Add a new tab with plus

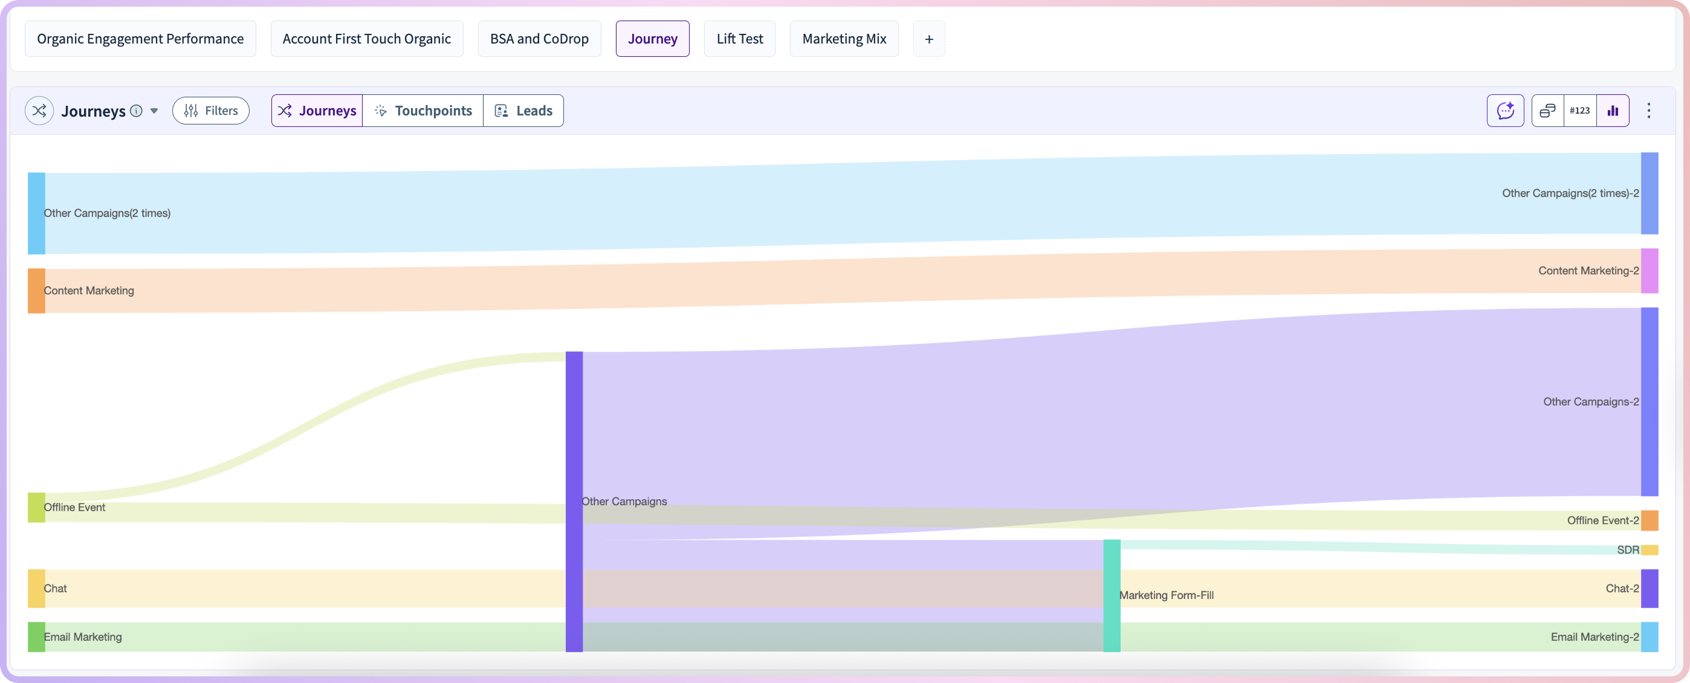click(929, 39)
